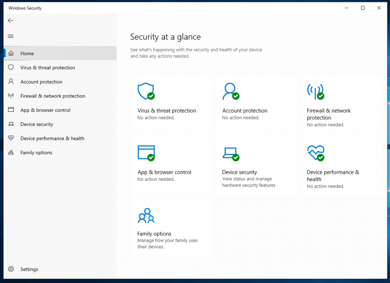Close the Windows Security window
390x283 pixels.
[379, 8]
